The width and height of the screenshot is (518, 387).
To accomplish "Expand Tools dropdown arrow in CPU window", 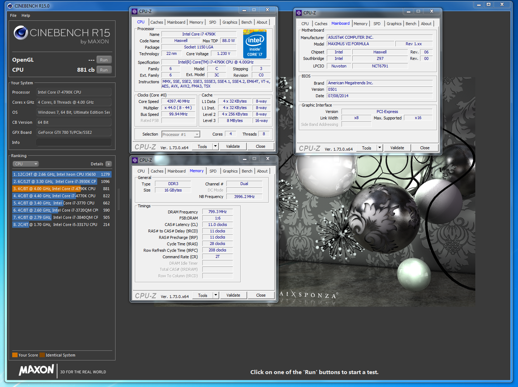I will pyautogui.click(x=215, y=146).
